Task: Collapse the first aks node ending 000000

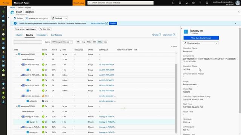Action: 17,54
